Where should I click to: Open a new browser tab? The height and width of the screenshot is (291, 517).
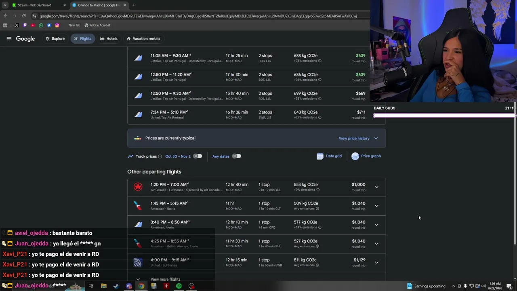click(x=134, y=5)
